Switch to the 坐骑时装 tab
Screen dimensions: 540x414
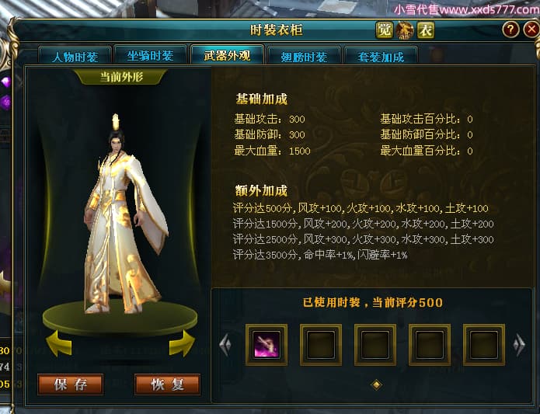click(x=151, y=55)
